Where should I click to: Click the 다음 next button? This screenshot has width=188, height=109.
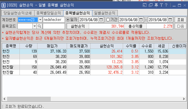(x=180, y=26)
